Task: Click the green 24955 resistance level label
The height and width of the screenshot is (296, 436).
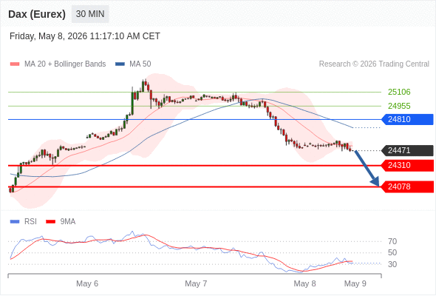Action: 399,106
